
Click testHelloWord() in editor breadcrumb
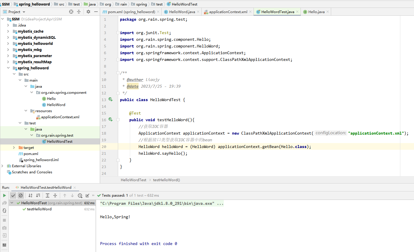tap(167, 180)
